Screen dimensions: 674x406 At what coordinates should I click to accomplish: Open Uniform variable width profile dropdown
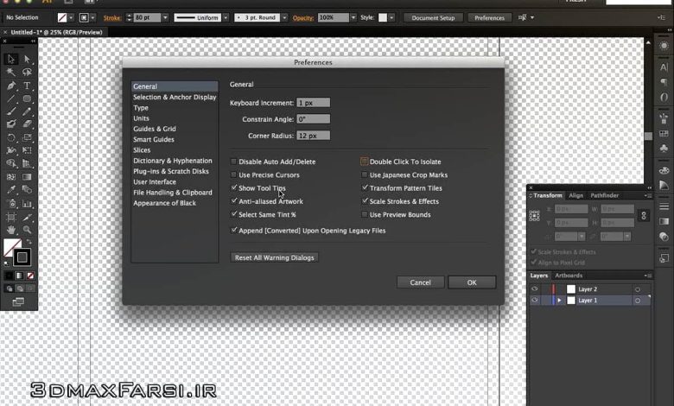[226, 17]
